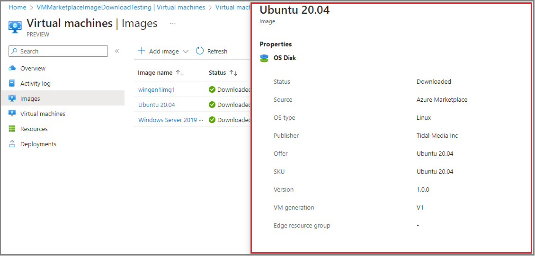Sort by Status column arrows
Viewport: 535px width, 256px height.
point(233,73)
